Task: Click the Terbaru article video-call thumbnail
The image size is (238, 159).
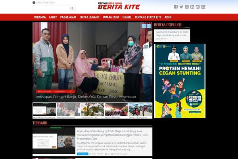Action: pyautogui.click(x=54, y=141)
